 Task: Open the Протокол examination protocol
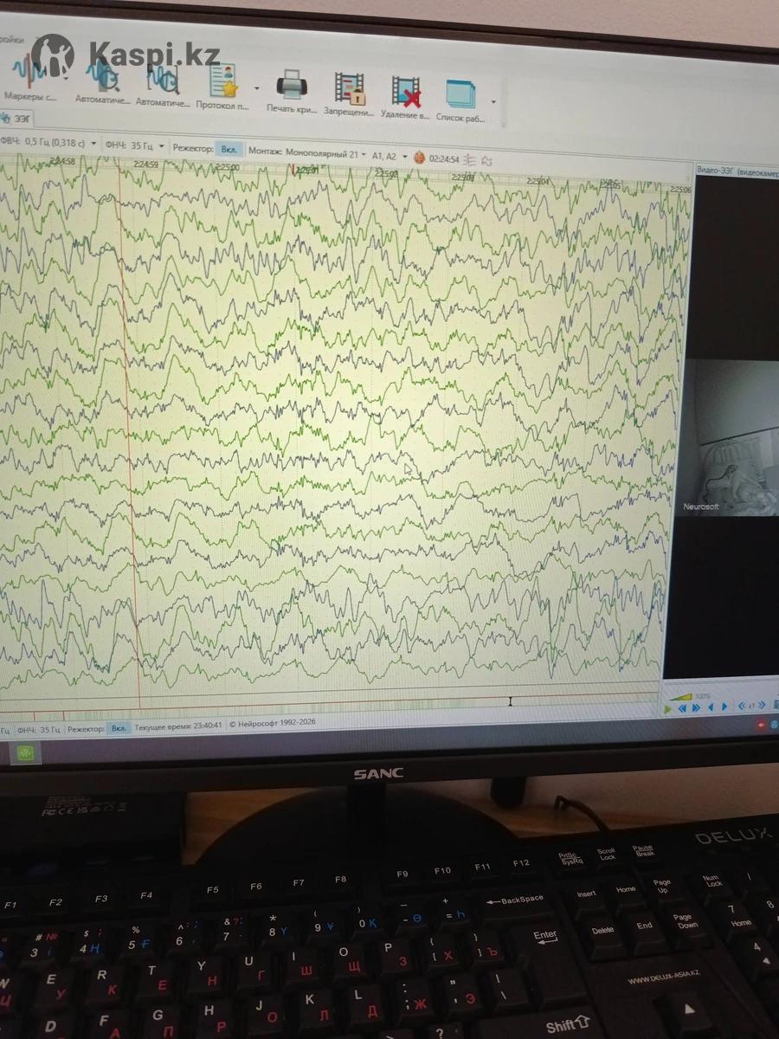[222, 83]
